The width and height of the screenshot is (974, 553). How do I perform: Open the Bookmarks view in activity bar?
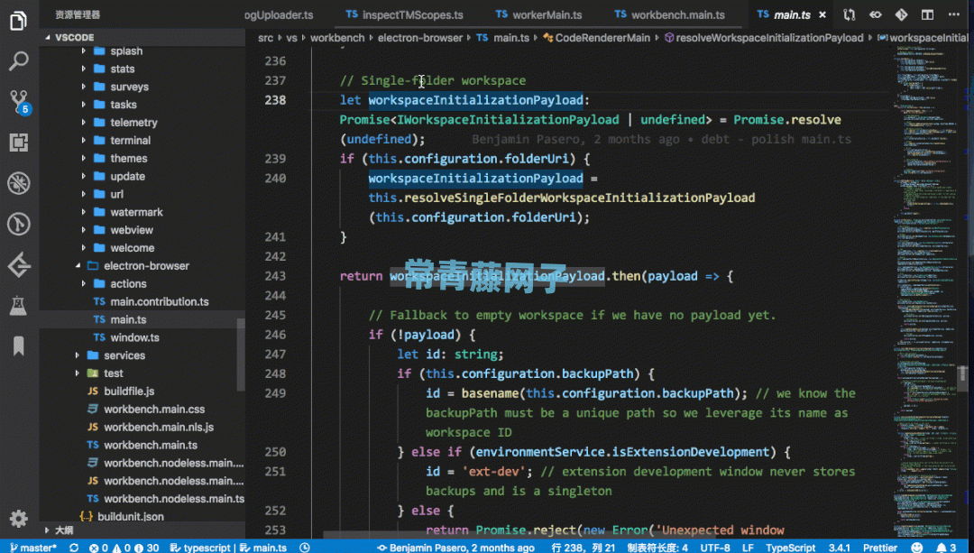tap(19, 346)
